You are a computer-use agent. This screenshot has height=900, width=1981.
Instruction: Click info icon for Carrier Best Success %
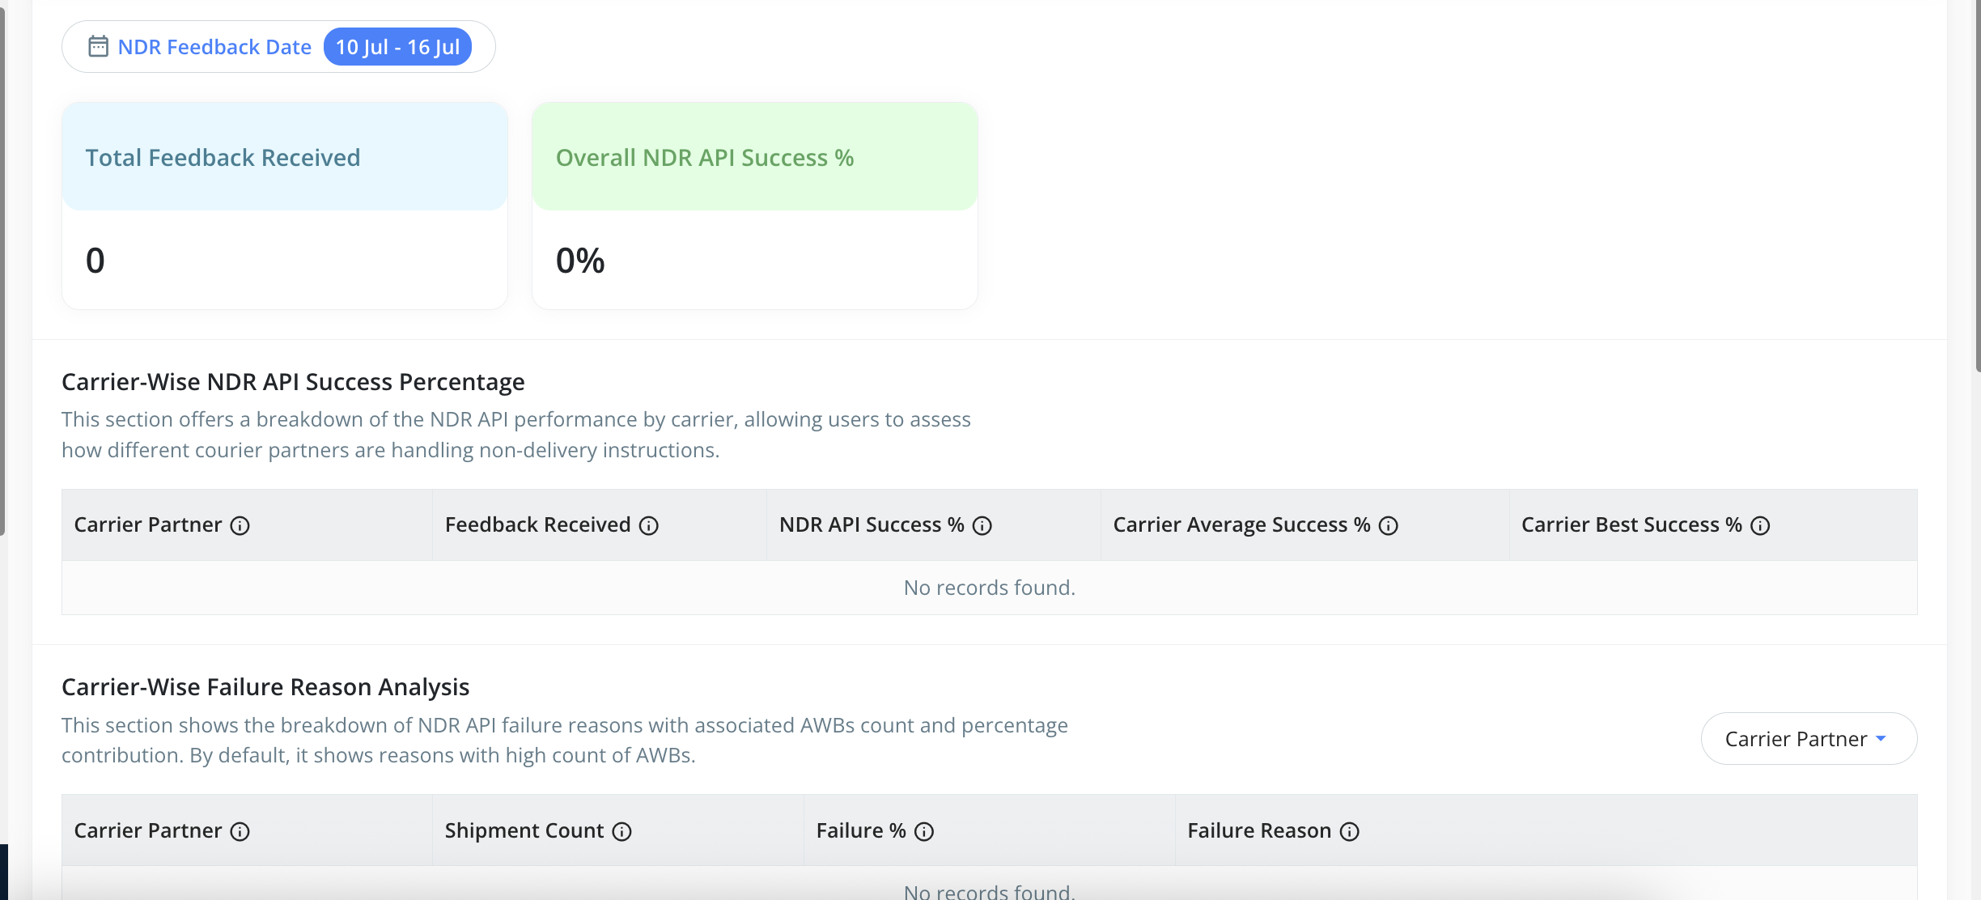click(1760, 526)
